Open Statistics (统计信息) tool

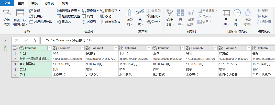coord(170,18)
